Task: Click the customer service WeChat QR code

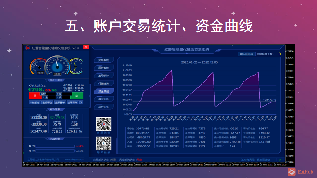Action: pyautogui.click(x=103, y=124)
